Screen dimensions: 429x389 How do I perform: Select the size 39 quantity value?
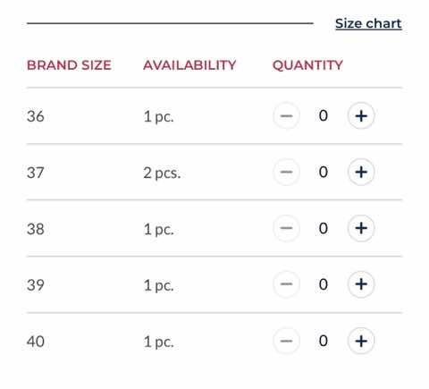(324, 284)
